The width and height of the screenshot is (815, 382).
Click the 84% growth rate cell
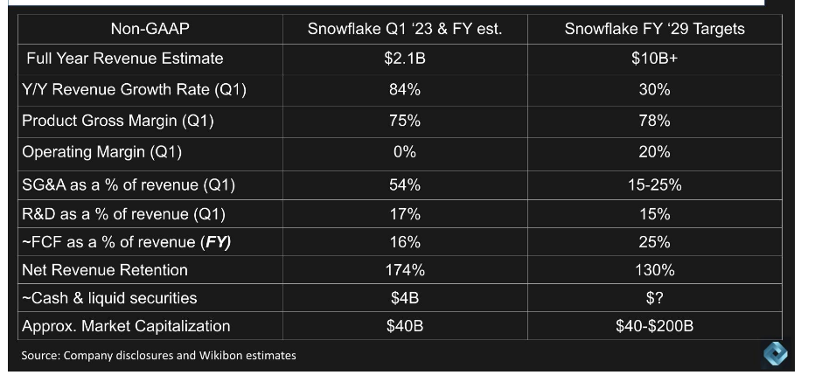tap(405, 90)
